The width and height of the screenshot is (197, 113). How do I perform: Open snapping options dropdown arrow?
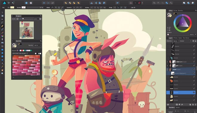[142, 3]
